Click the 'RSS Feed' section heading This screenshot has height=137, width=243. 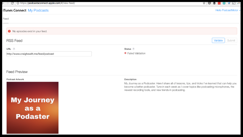14,41
